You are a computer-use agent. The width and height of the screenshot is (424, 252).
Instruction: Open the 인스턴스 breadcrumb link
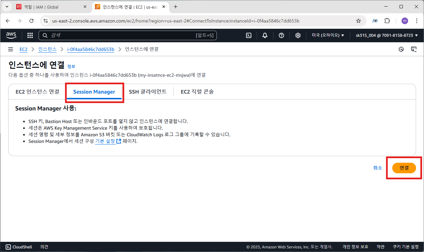click(x=48, y=49)
